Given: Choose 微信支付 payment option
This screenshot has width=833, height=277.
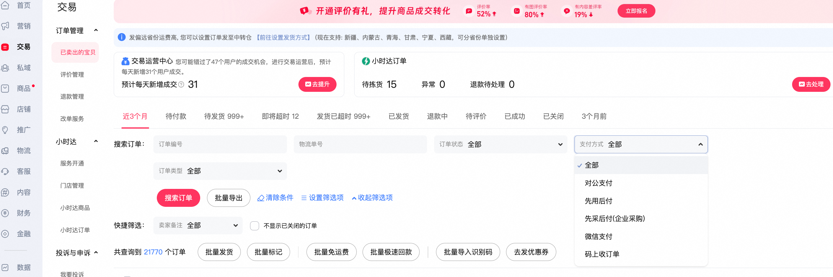Looking at the screenshot, I should [x=641, y=237].
